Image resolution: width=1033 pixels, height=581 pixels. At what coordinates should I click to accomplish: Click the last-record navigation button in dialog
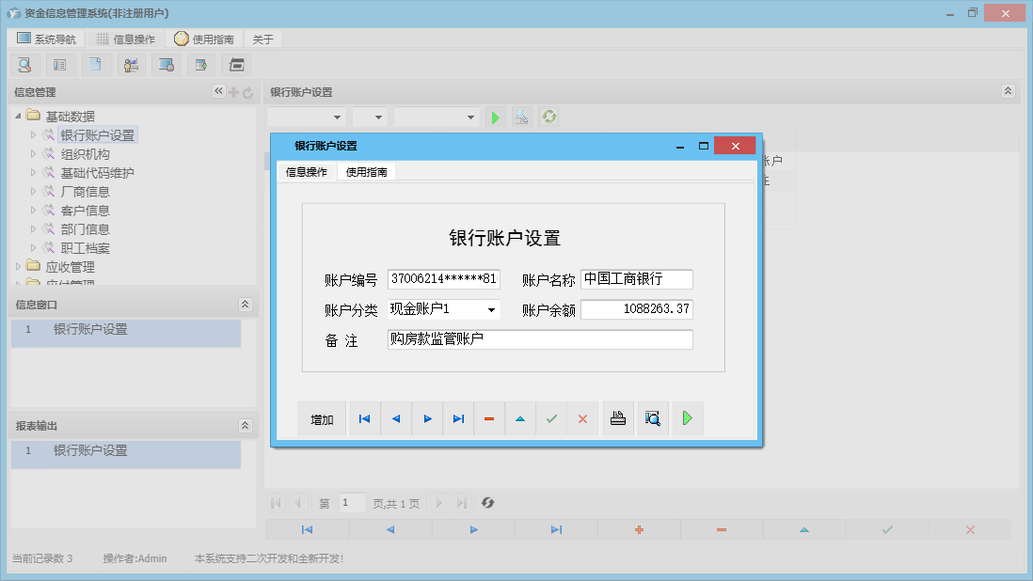pos(458,418)
